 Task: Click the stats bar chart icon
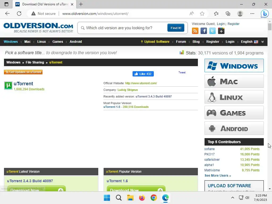182,53
